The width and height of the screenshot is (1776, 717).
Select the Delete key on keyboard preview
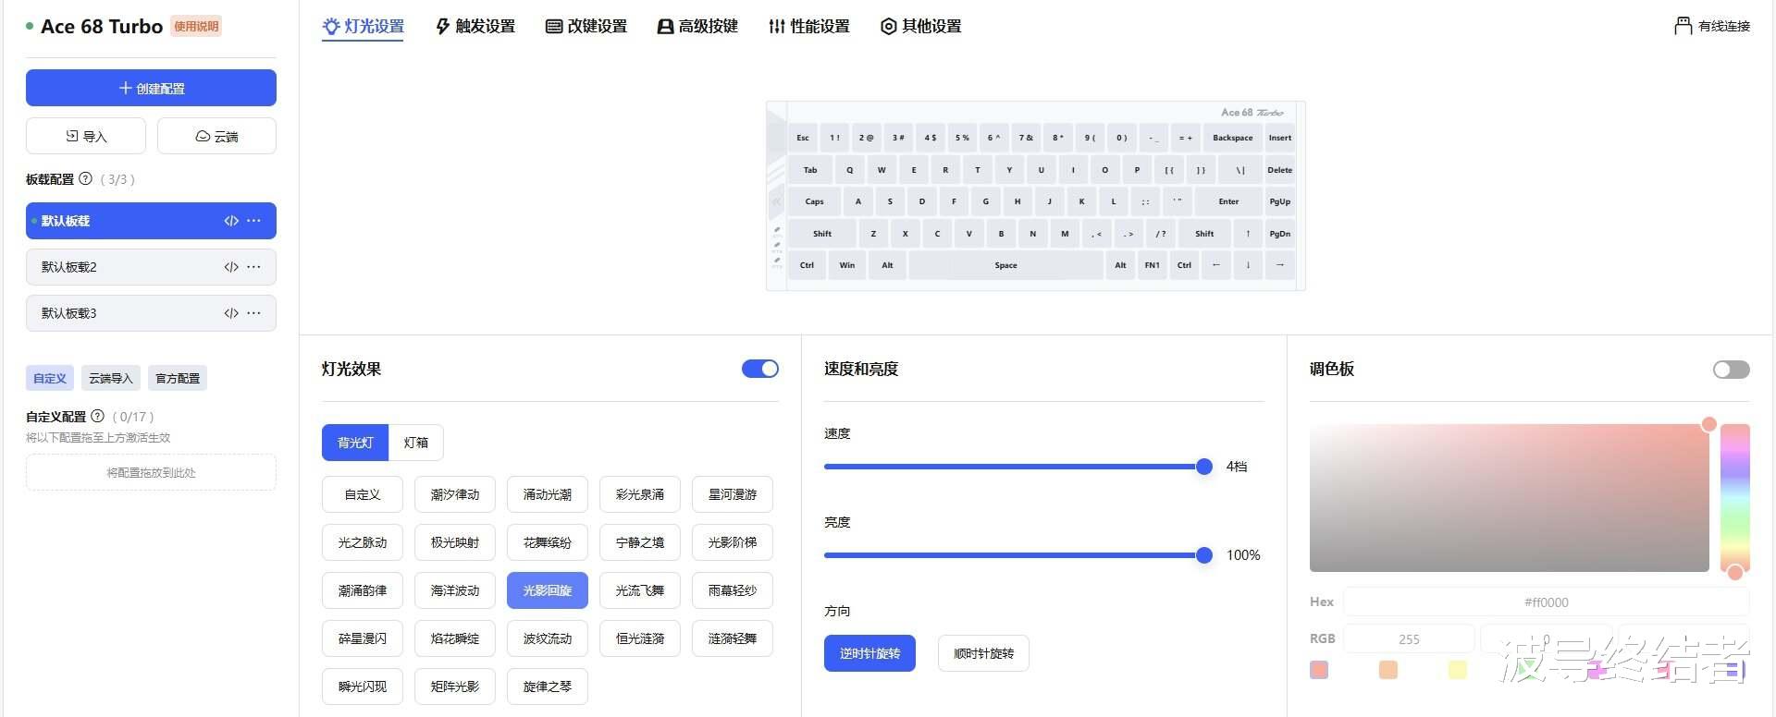1280,170
